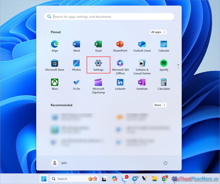Open the Power options button
Viewport: 220px width, 184px height.
click(x=166, y=163)
